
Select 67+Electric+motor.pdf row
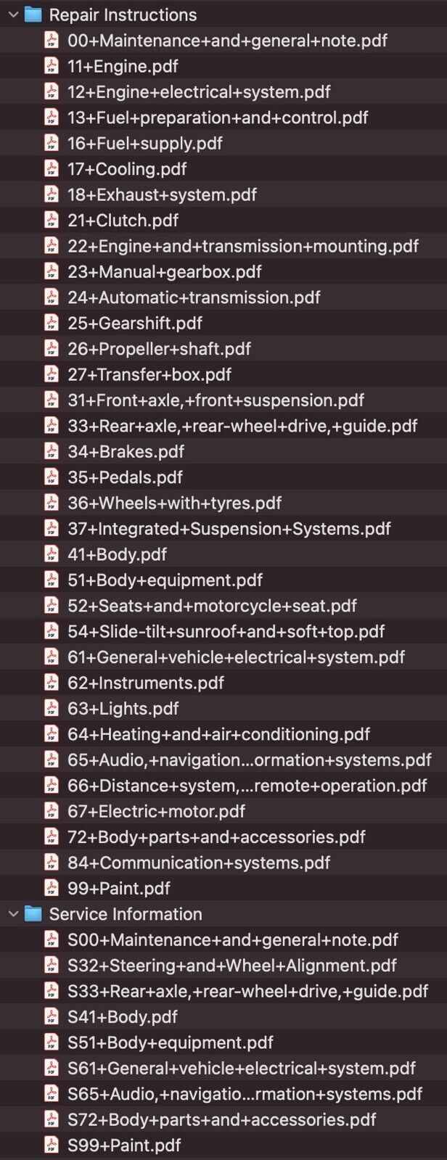156,811
